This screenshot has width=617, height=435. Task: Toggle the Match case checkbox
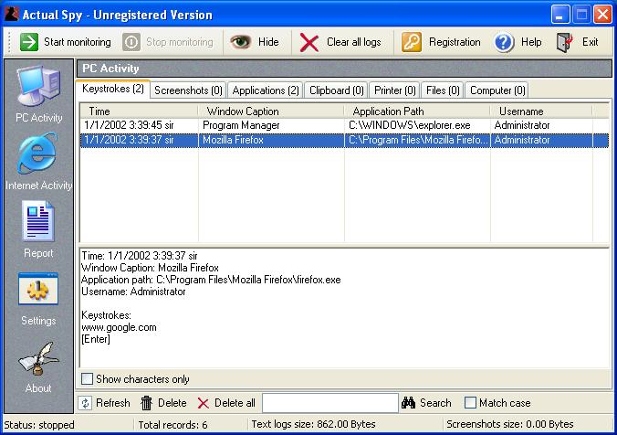click(x=470, y=403)
